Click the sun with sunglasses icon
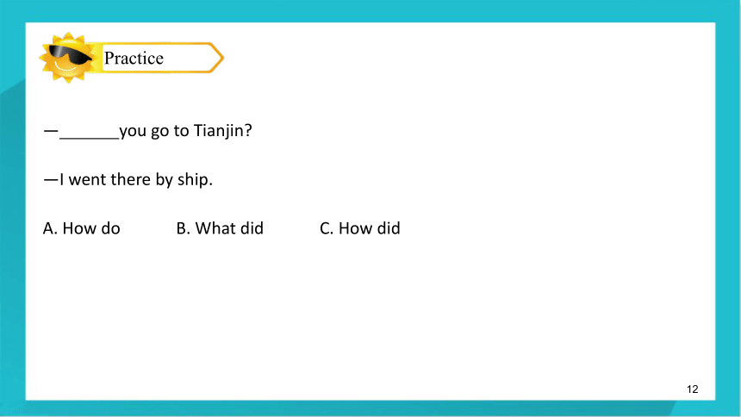Image resolution: width=741 pixels, height=417 pixels. tap(68, 58)
